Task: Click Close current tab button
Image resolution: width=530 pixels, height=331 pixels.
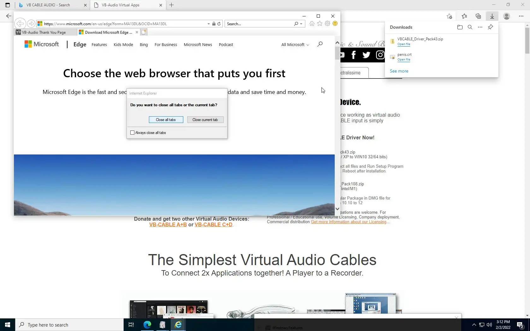Action: pyautogui.click(x=205, y=120)
